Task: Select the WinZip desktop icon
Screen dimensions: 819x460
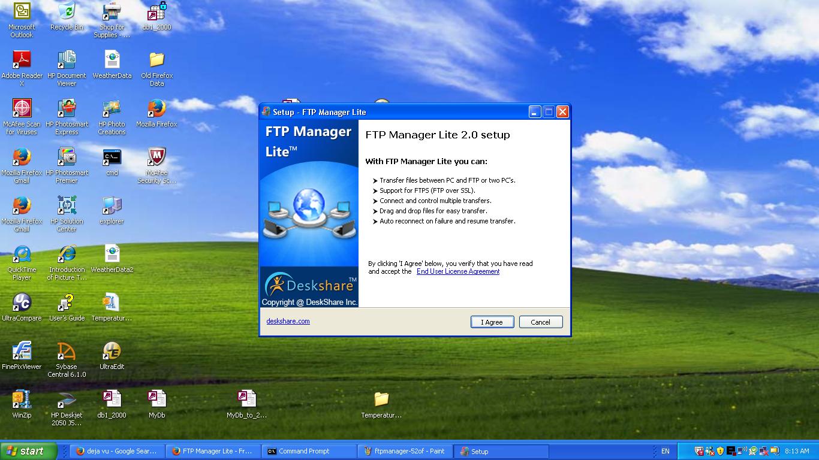Action: (x=22, y=400)
